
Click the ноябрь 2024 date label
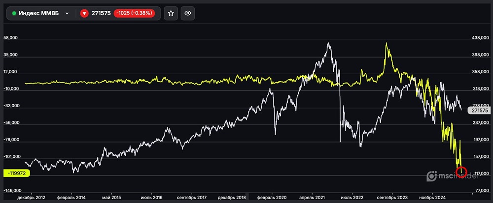(x=432, y=198)
